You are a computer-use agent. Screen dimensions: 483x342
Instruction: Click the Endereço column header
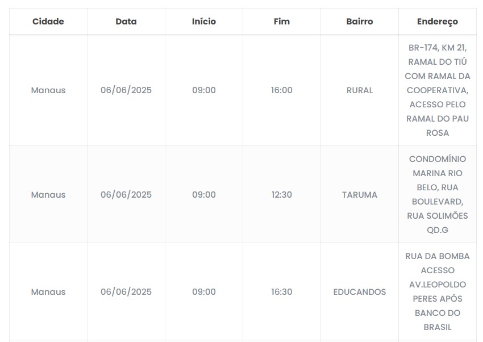coord(437,22)
